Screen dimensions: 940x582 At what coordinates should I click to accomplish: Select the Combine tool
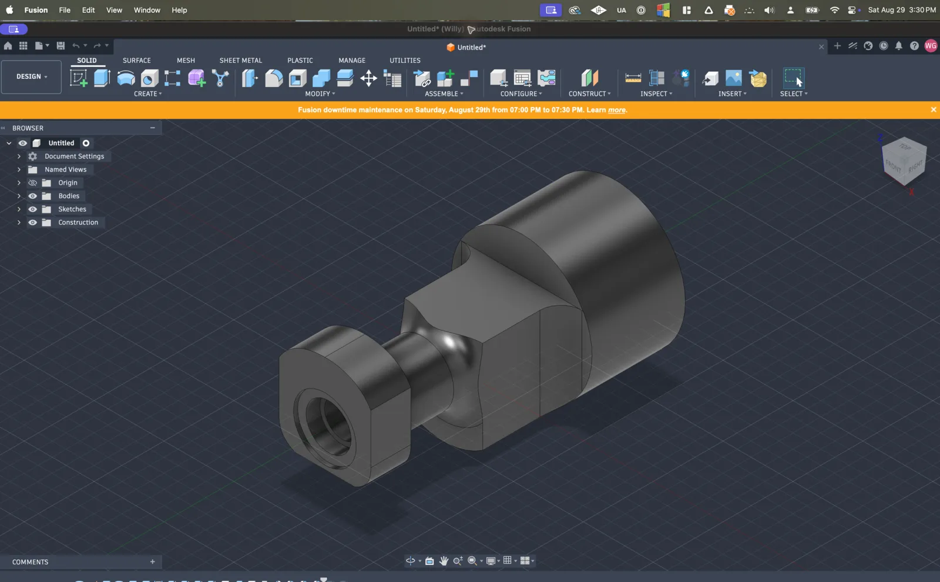click(321, 78)
